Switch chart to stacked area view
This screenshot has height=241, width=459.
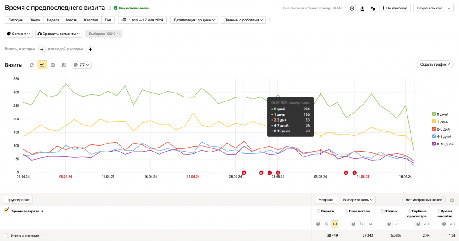point(53,65)
